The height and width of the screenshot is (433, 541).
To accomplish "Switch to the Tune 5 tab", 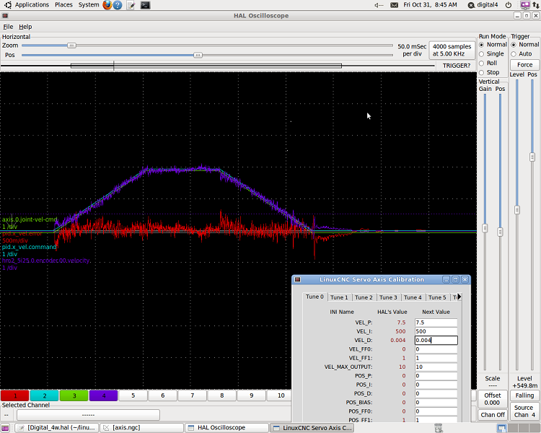I will [x=437, y=297].
